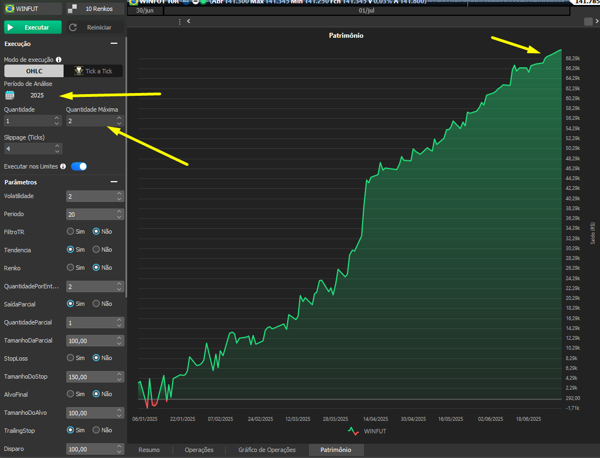Run the backtest with Executar button
600x458 pixels.
[x=32, y=27]
